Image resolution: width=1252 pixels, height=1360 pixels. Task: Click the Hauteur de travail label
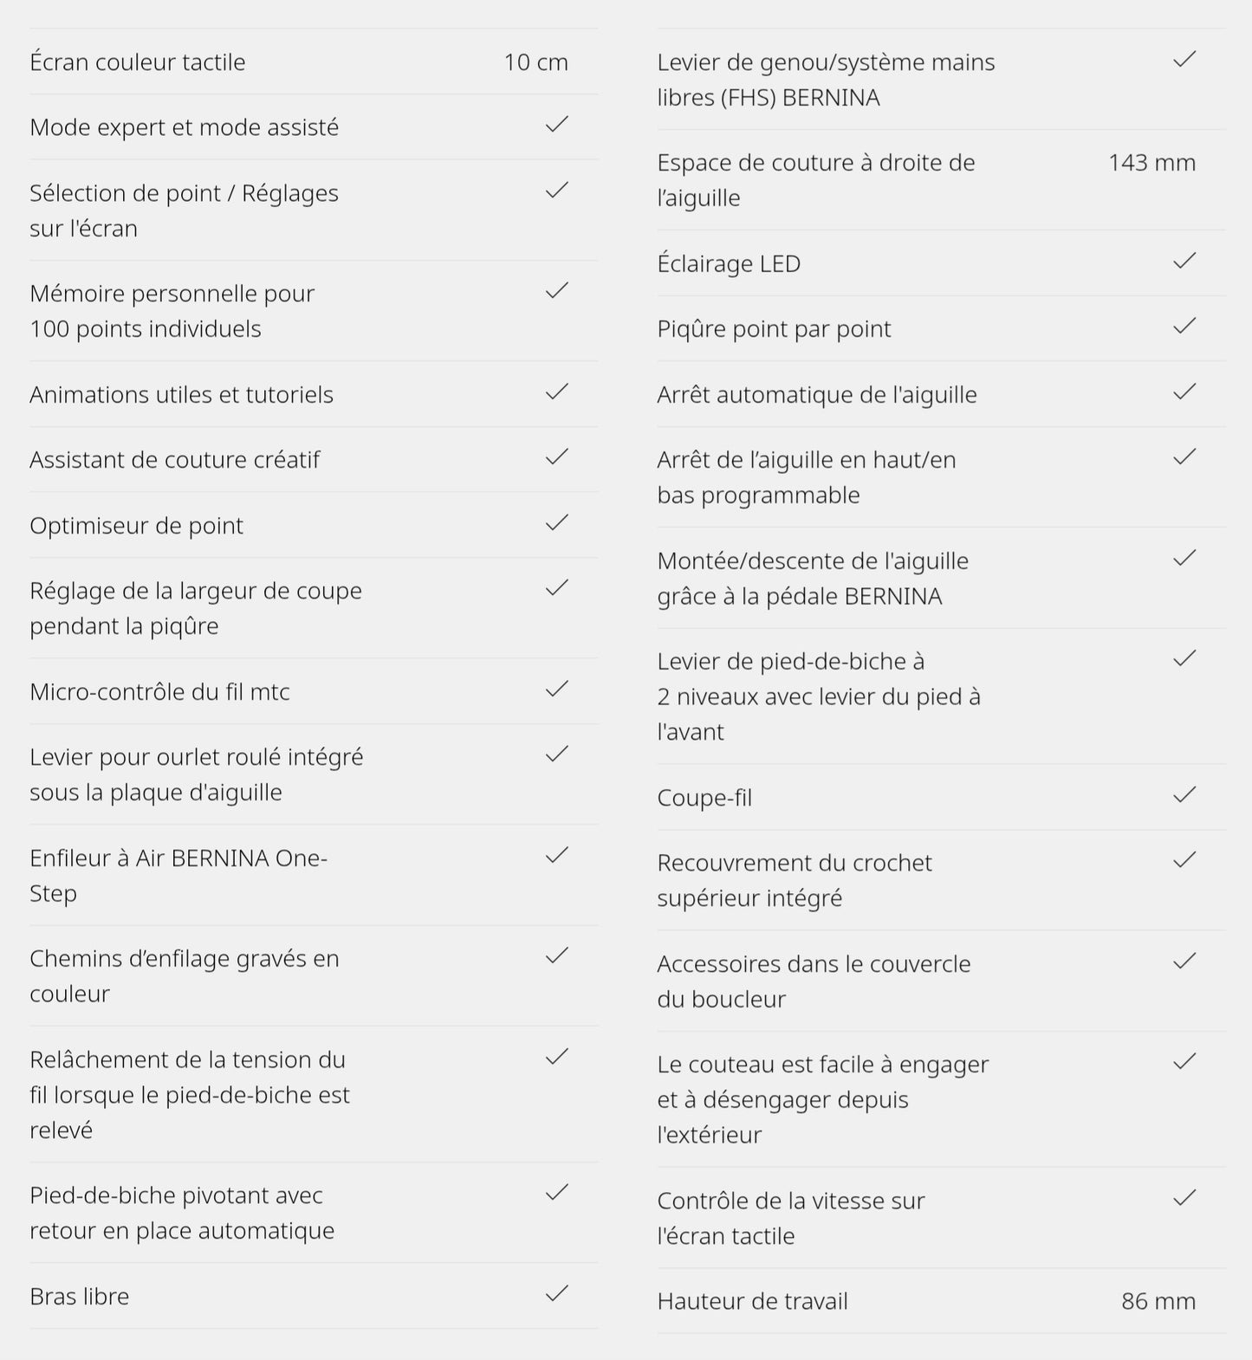point(752,1301)
